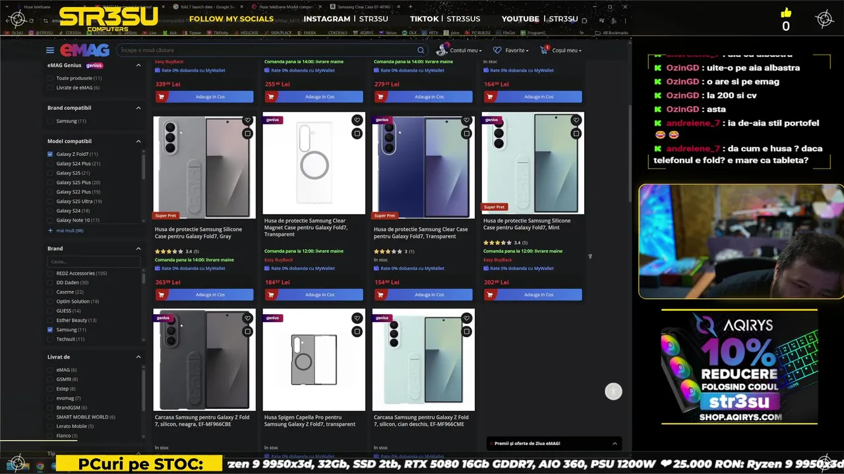
Task: Open the Yahoo bookmark
Action: [389, 32]
